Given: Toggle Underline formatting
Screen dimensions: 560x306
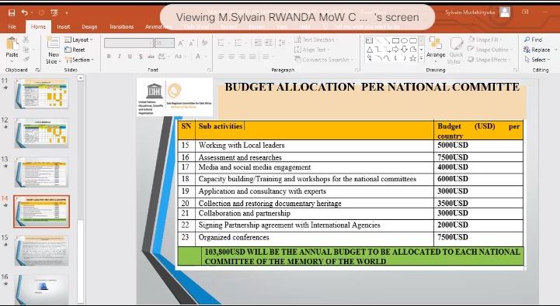Looking at the screenshot, I should 130,57.
